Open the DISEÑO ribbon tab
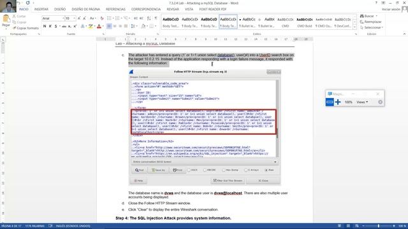The image size is (408, 229). coord(60,9)
